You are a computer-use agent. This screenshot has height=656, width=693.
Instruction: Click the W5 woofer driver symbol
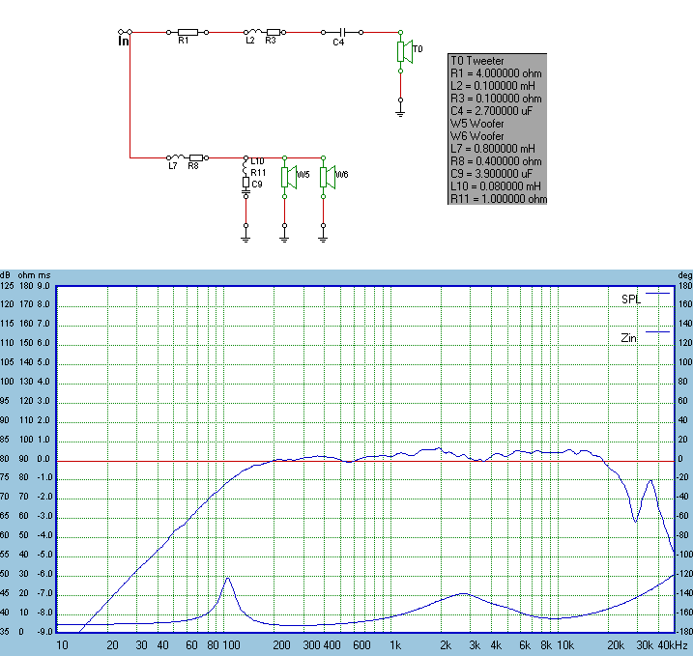287,176
